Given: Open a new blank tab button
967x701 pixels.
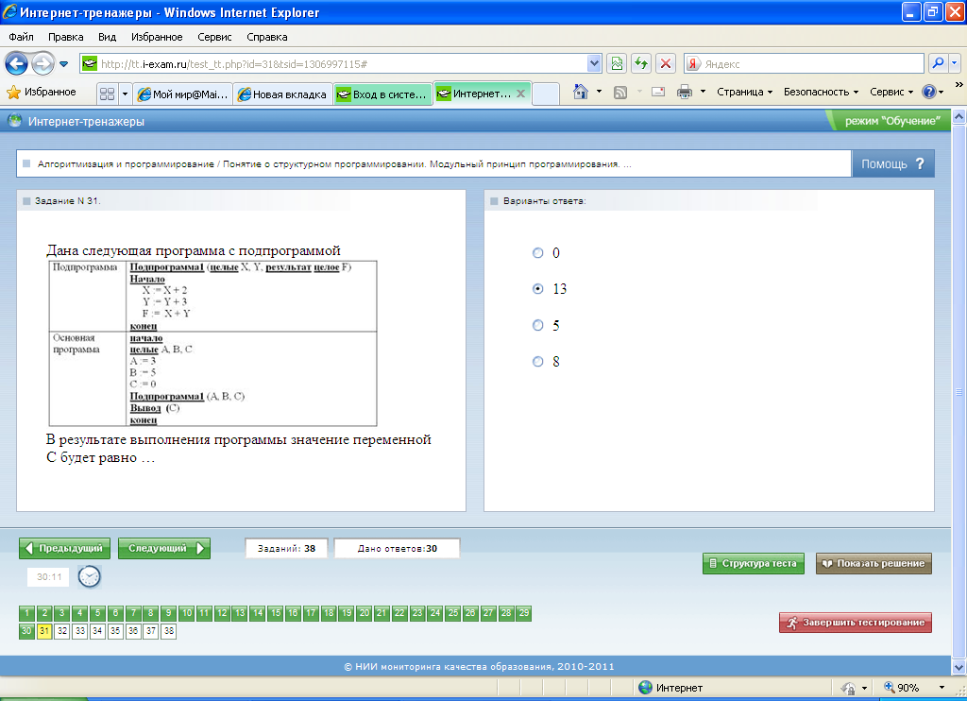Looking at the screenshot, I should (x=545, y=94).
